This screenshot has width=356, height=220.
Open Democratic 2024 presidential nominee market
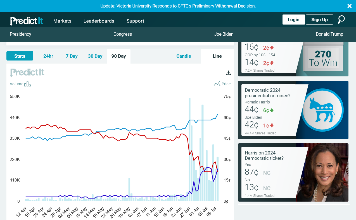pos(268,93)
